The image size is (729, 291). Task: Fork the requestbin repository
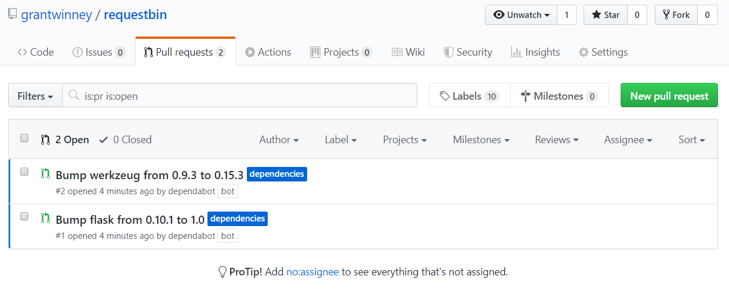coord(676,15)
